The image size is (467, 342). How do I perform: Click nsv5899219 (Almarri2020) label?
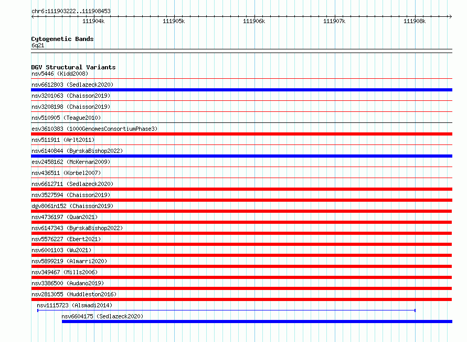pos(69,261)
